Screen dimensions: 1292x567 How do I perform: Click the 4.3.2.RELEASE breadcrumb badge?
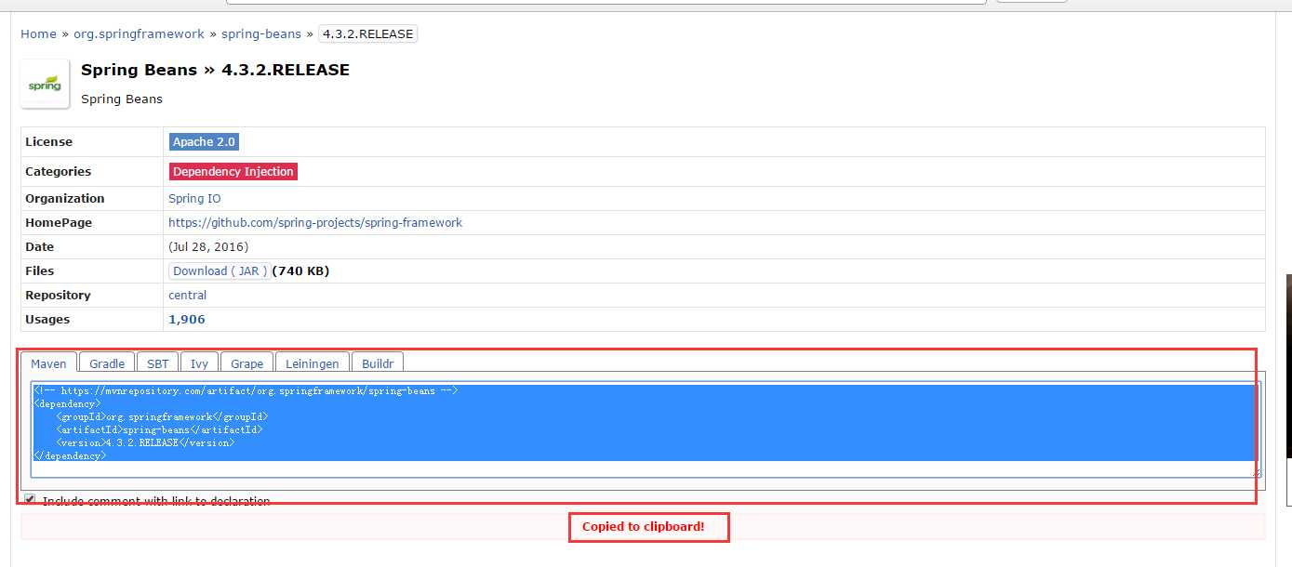[x=368, y=33]
